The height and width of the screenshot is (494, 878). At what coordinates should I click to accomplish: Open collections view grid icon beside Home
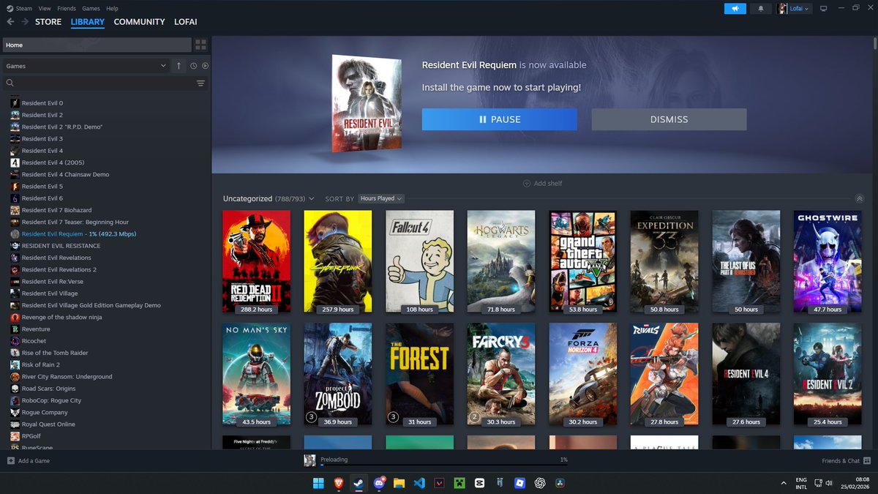tap(200, 45)
